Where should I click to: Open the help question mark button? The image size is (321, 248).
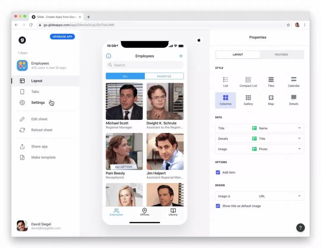pos(300,228)
